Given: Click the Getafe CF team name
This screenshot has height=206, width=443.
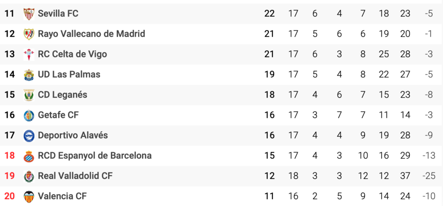Looking at the screenshot, I should [58, 115].
